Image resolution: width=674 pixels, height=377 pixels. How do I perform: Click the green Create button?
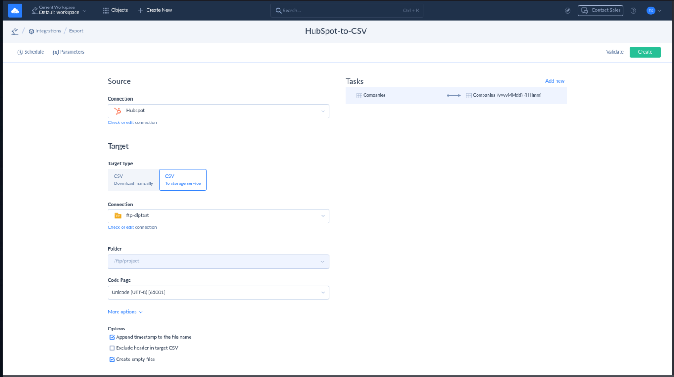[645, 52]
